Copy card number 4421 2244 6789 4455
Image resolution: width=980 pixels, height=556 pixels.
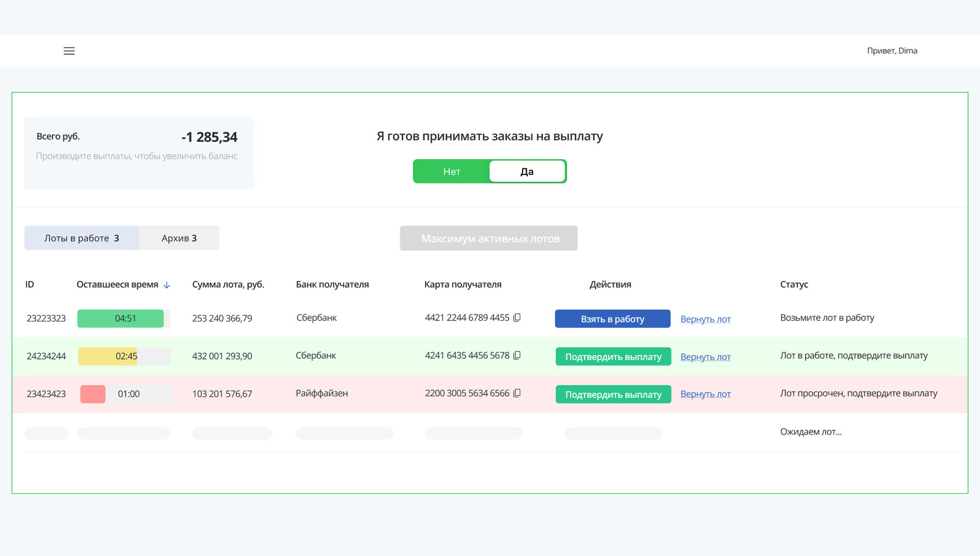point(517,317)
